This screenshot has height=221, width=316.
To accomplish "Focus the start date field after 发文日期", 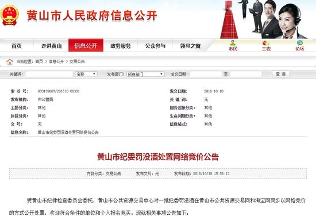I will (206, 74).
